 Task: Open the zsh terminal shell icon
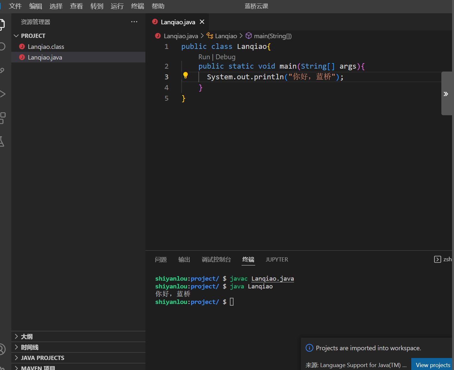[x=437, y=259]
